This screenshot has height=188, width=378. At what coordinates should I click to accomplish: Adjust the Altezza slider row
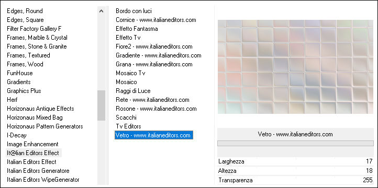(x=295, y=171)
